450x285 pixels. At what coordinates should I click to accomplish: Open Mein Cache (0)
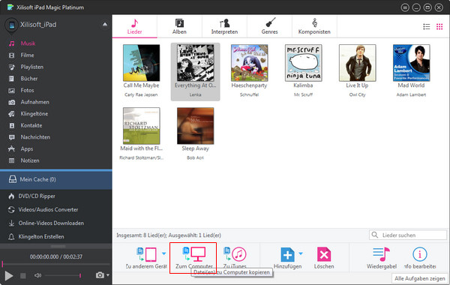click(x=56, y=180)
